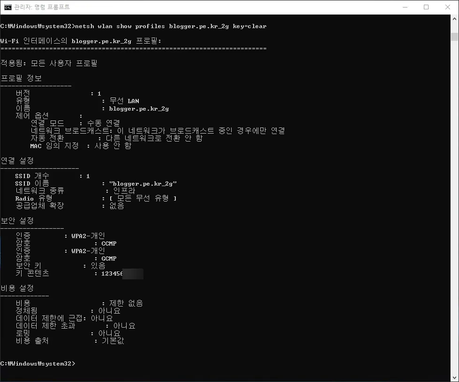
Task: Close the Command Prompt window
Action: tap(447, 7)
